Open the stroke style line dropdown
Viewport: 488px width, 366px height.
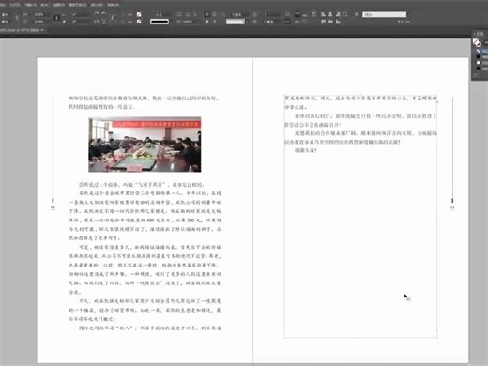coord(160,22)
